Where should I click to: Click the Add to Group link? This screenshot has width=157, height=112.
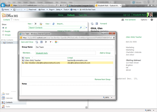(105, 53)
